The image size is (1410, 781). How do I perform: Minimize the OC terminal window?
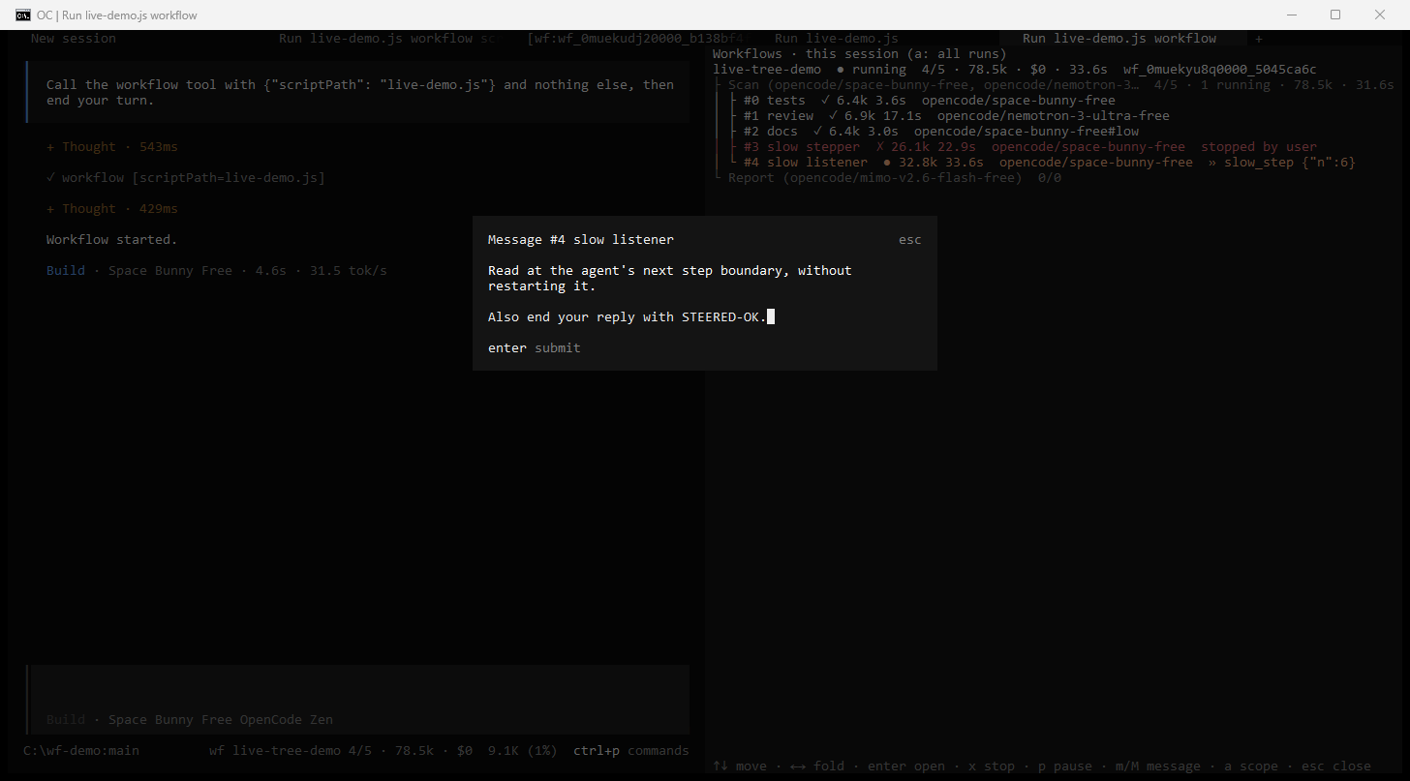pyautogui.click(x=1292, y=15)
